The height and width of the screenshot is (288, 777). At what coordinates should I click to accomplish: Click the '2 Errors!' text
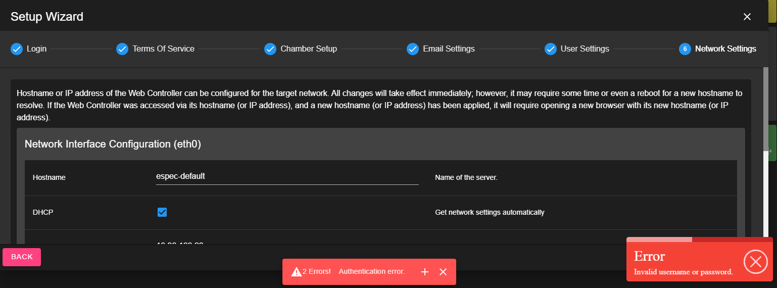317,271
